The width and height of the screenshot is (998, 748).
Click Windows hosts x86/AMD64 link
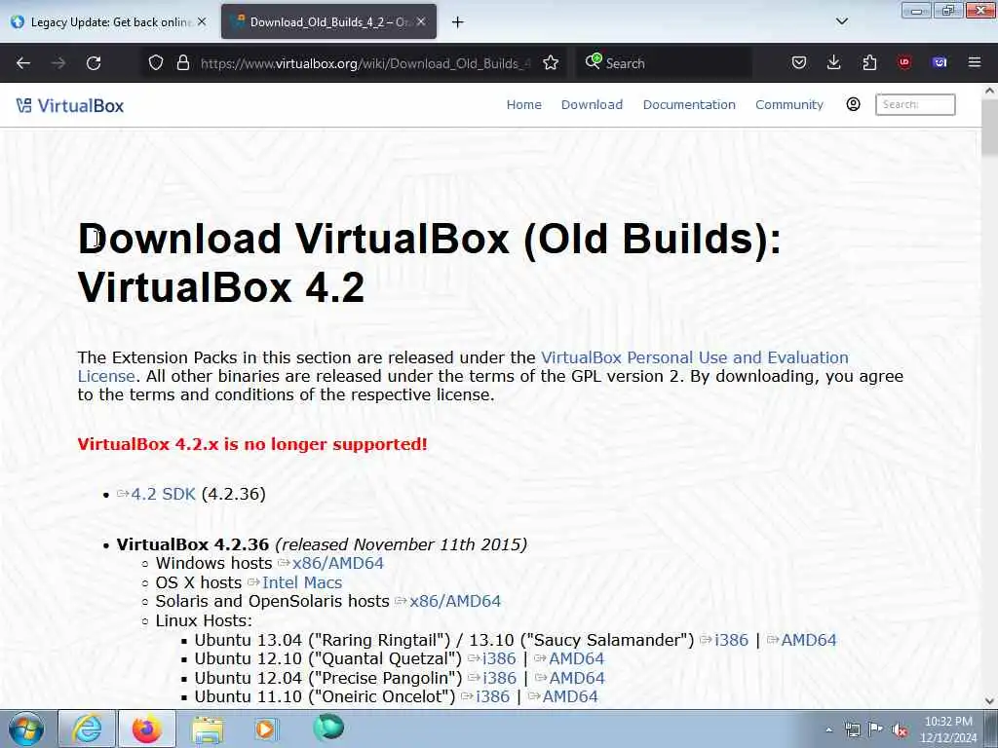click(337, 564)
